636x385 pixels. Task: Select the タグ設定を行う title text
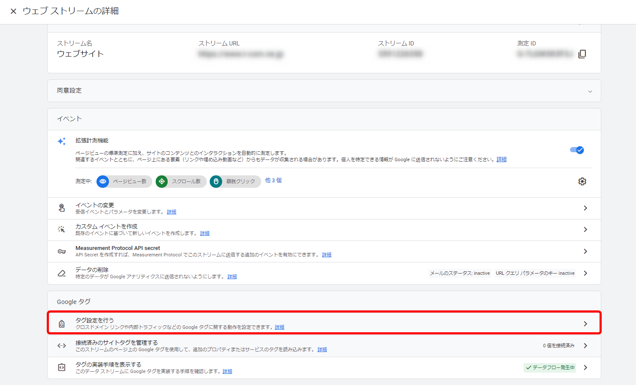tap(95, 320)
